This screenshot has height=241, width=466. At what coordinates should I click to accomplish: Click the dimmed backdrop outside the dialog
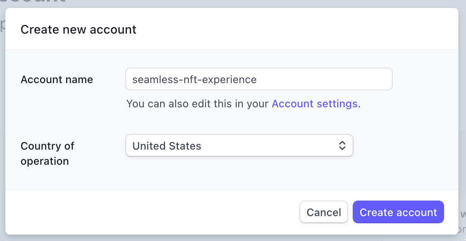462,113
